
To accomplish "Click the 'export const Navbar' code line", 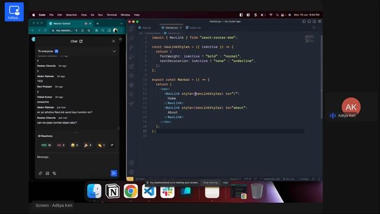I will 180,80.
